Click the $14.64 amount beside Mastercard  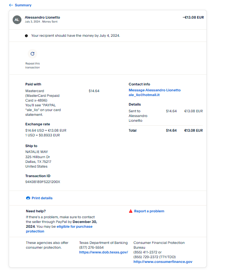click(x=94, y=91)
